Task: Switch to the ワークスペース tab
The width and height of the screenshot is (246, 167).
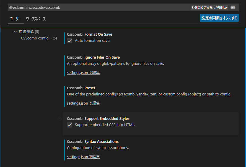Action: 36,19
